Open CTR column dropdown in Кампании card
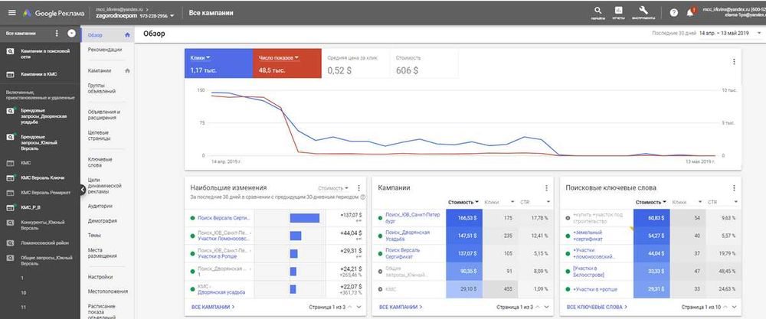 coord(535,202)
